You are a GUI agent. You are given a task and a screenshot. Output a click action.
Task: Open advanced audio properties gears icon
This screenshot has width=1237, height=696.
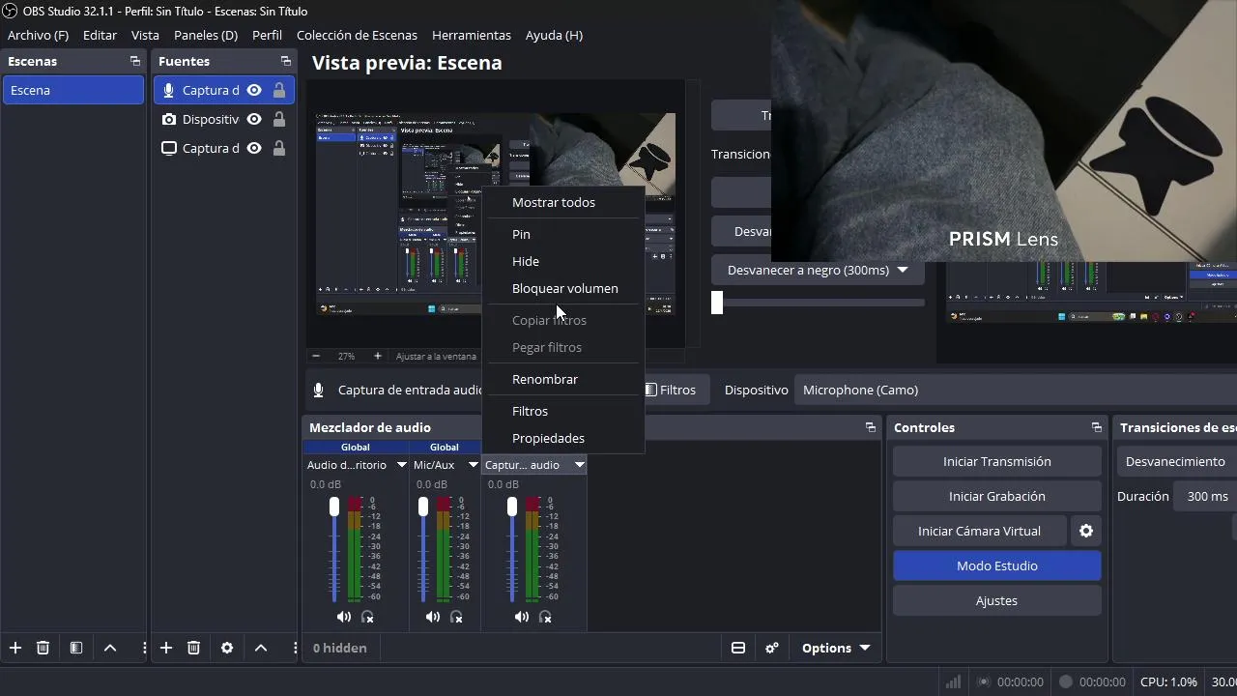tap(772, 648)
